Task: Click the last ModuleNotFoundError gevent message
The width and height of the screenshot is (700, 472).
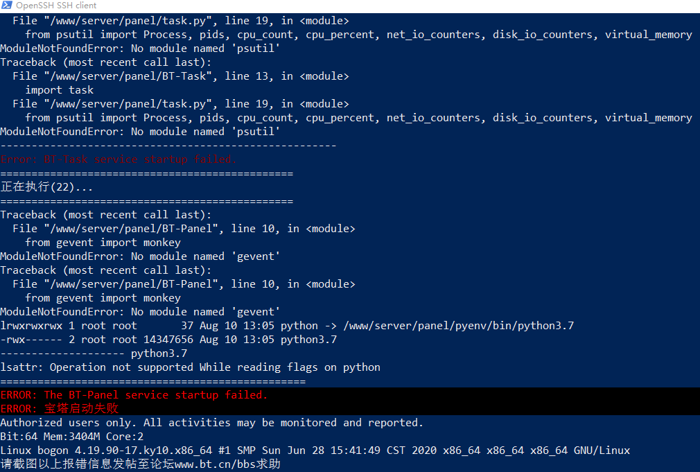Action: click(x=140, y=312)
